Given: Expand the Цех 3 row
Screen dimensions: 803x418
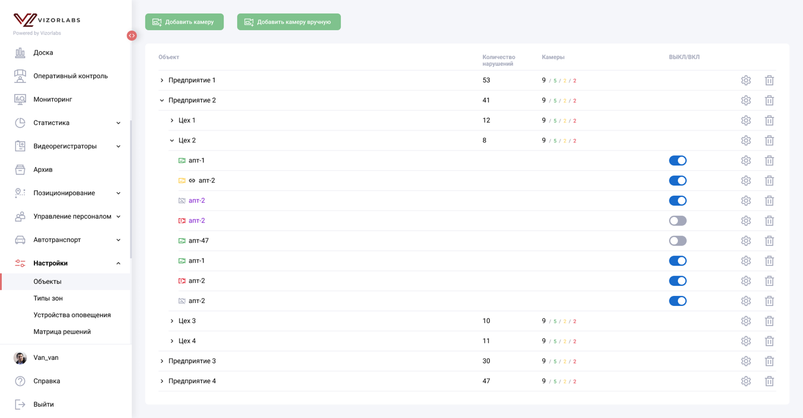Looking at the screenshot, I should click(172, 321).
